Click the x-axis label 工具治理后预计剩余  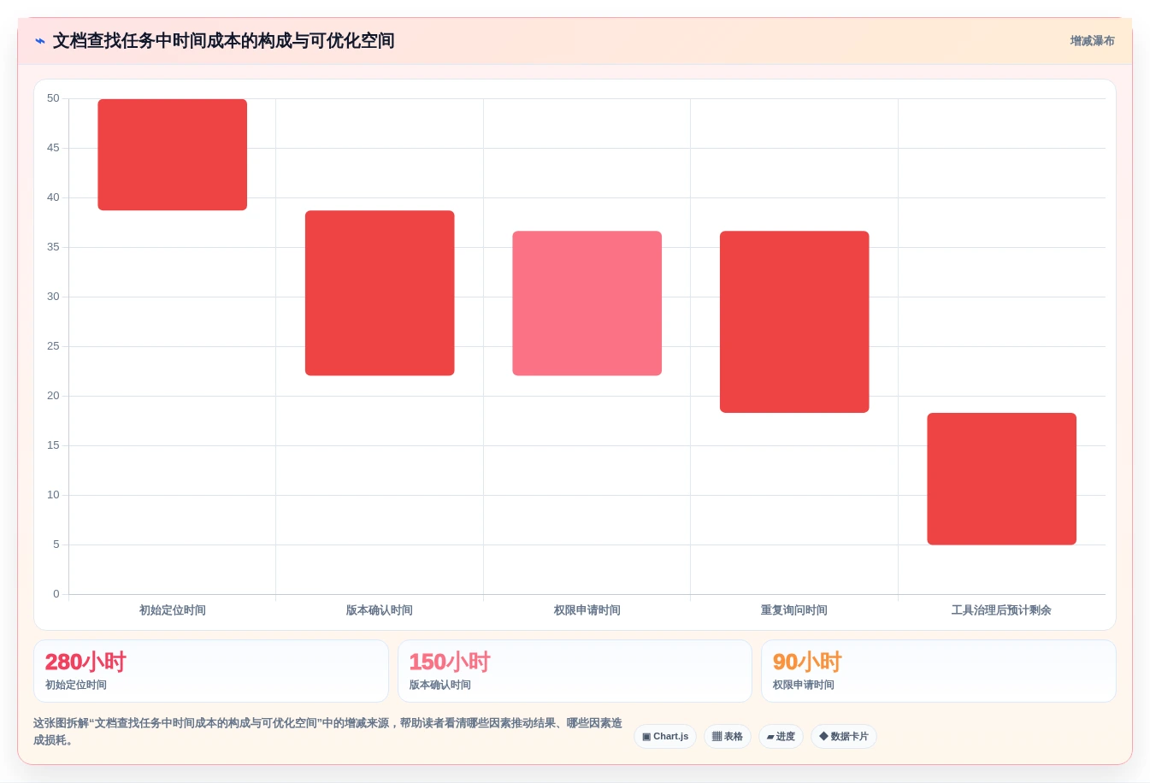tap(1001, 610)
